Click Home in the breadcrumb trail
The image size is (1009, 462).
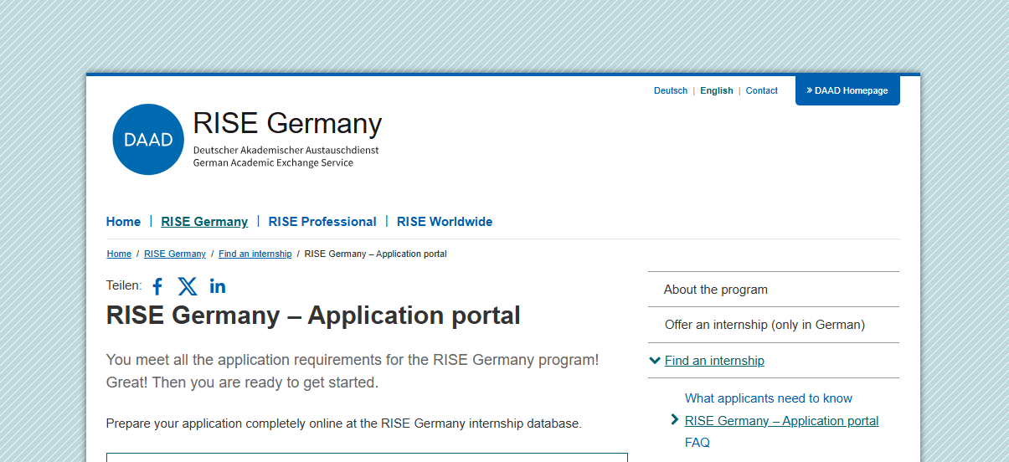coord(119,254)
